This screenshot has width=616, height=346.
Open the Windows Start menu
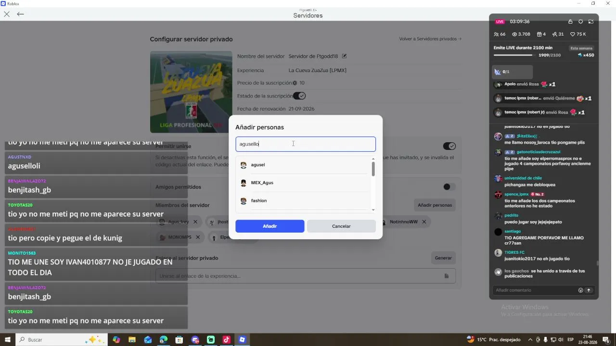pos(8,340)
